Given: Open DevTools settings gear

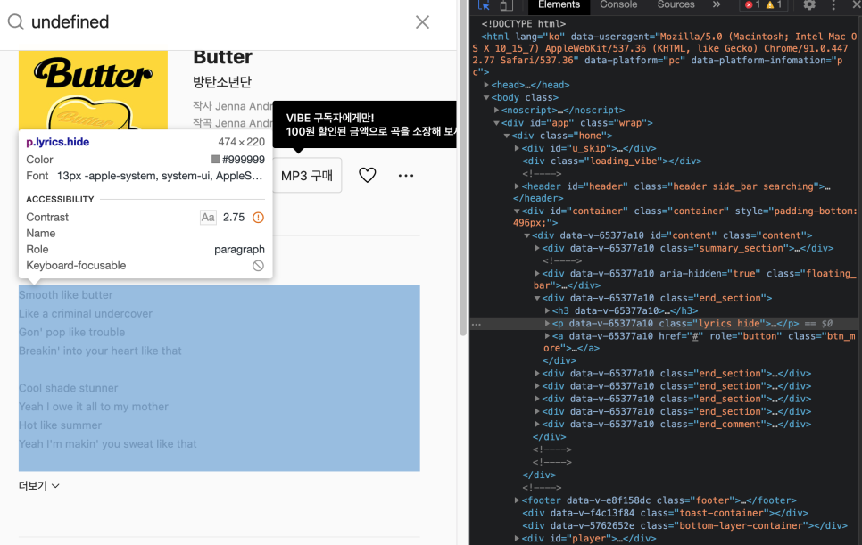Looking at the screenshot, I should coord(809,5).
